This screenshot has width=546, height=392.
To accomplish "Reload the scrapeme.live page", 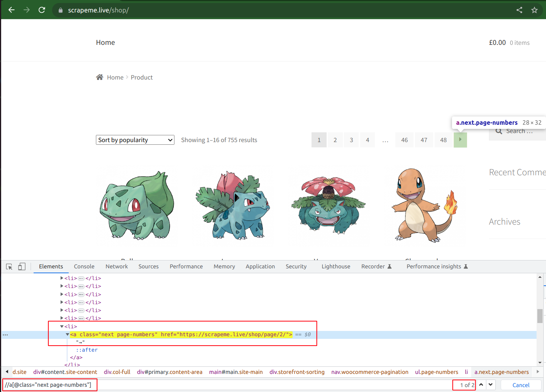I will click(42, 10).
